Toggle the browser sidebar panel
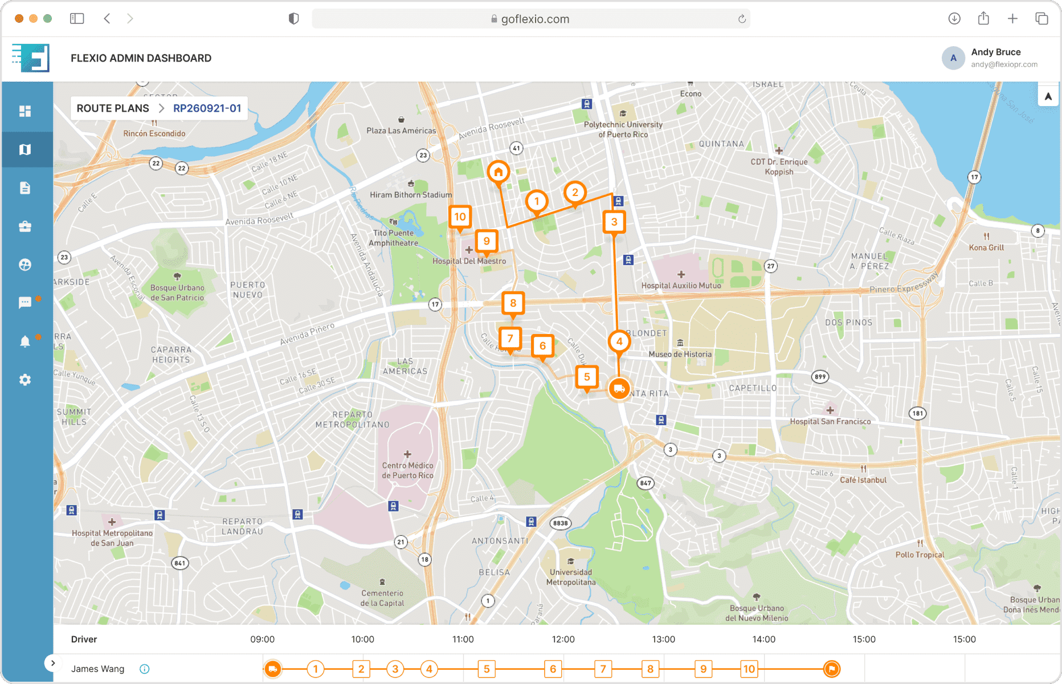Screen dimensions: 1062x684 [77, 19]
